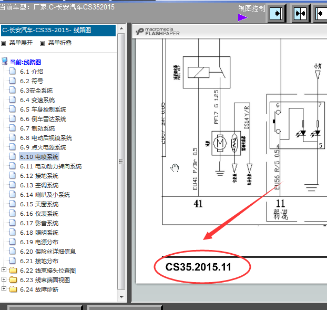Click the Macromedia FlashPaper logo
Screen dimensions: 327x310
point(158,32)
